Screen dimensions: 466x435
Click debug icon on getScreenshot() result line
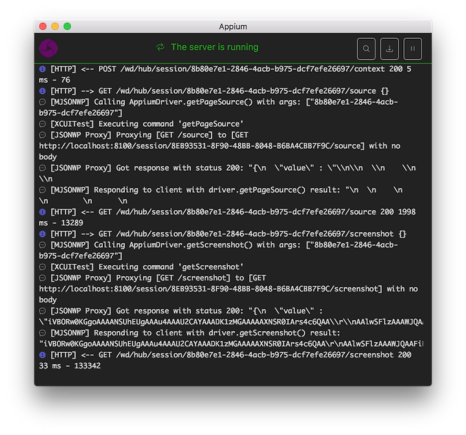pos(43,333)
